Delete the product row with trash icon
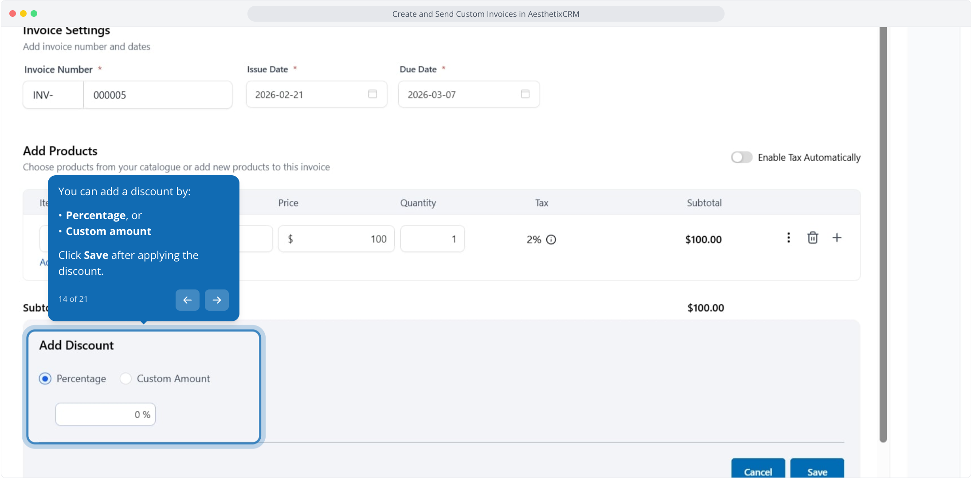 pos(812,238)
